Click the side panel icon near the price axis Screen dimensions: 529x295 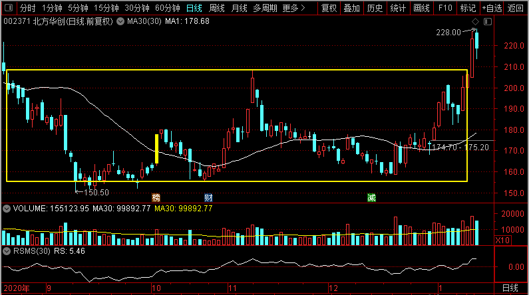coord(488,22)
